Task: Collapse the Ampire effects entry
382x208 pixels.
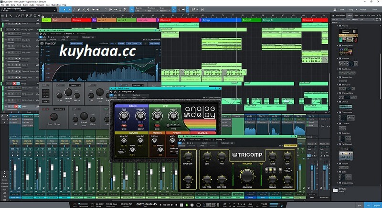Action: [x=338, y=26]
